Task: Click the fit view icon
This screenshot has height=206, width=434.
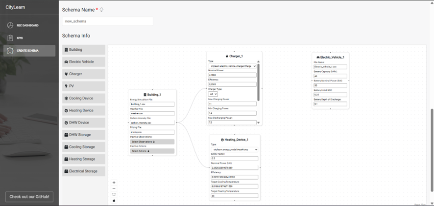Action: (x=114, y=194)
